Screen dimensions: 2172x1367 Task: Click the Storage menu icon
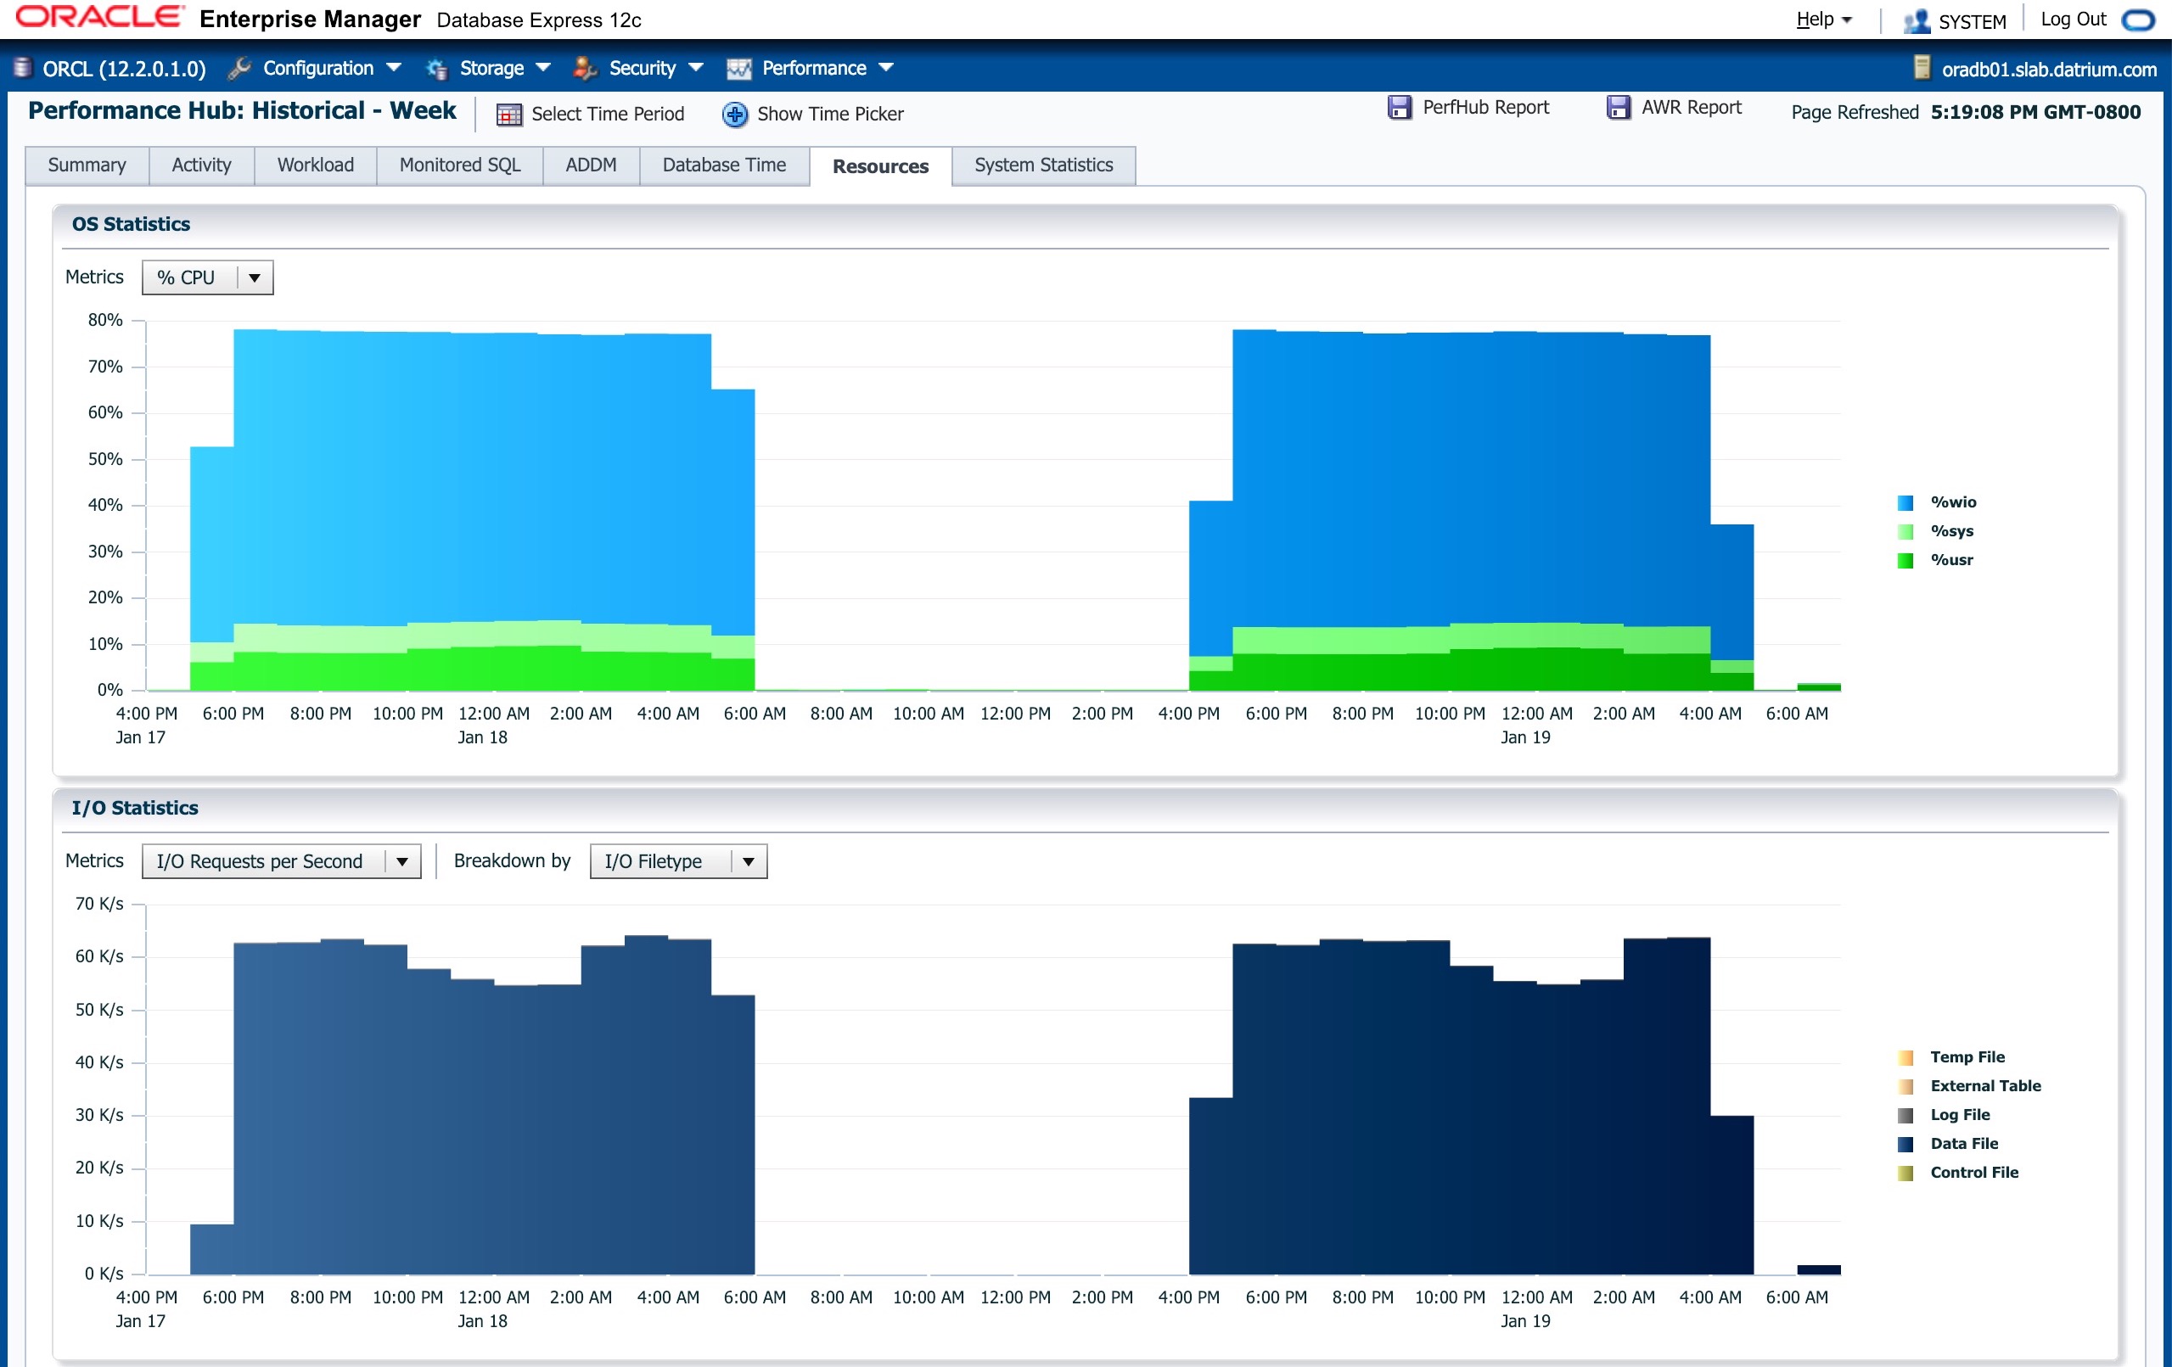[436, 69]
